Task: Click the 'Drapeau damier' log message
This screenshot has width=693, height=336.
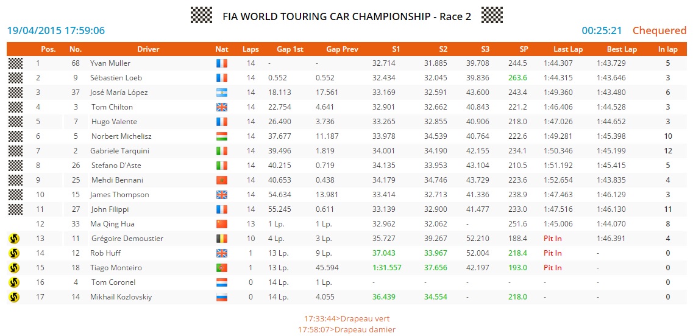Action: click(346, 329)
